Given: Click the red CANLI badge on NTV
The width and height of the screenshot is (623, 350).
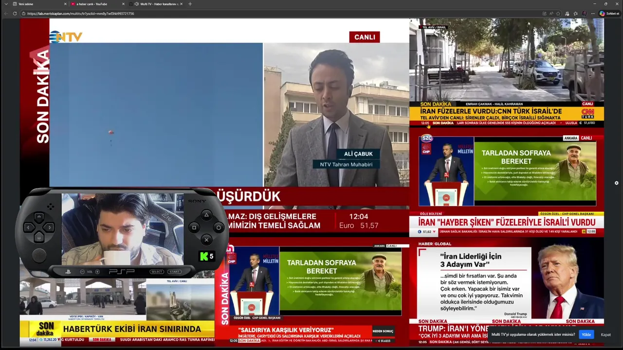Looking at the screenshot, I should [364, 37].
